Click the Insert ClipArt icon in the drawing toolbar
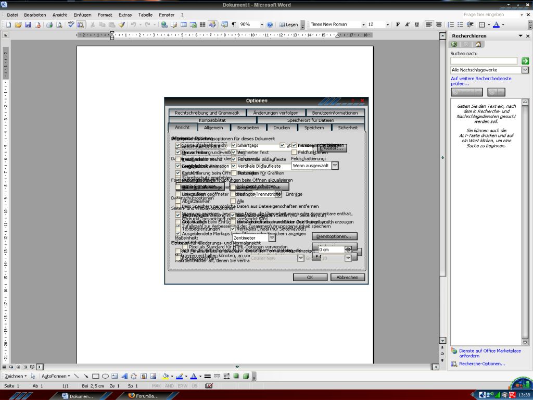The image size is (533, 400). [x=144, y=376]
